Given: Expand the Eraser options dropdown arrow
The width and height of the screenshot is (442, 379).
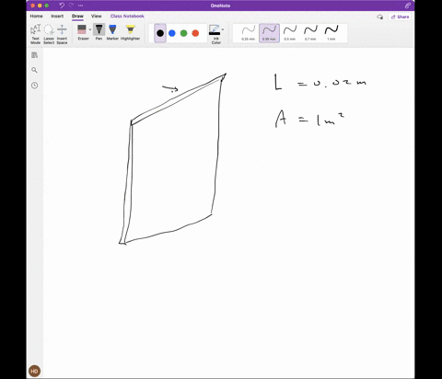Looking at the screenshot, I should [90, 29].
